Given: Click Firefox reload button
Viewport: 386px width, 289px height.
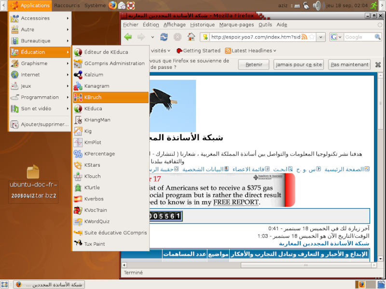Looking at the screenshot, I should coord(164,37).
